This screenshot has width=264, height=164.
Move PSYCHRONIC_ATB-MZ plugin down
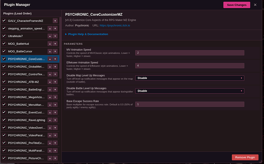click(x=55, y=82)
